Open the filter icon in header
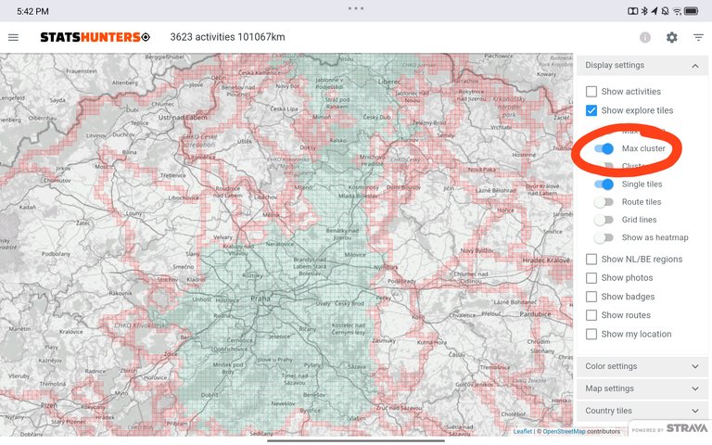712x445 pixels. click(698, 38)
